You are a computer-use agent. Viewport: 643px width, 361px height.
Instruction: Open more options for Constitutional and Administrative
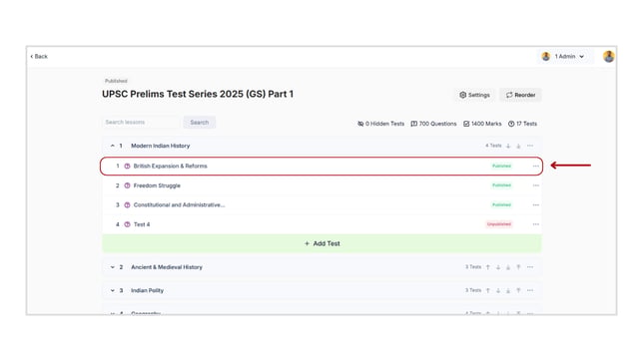[x=536, y=204]
